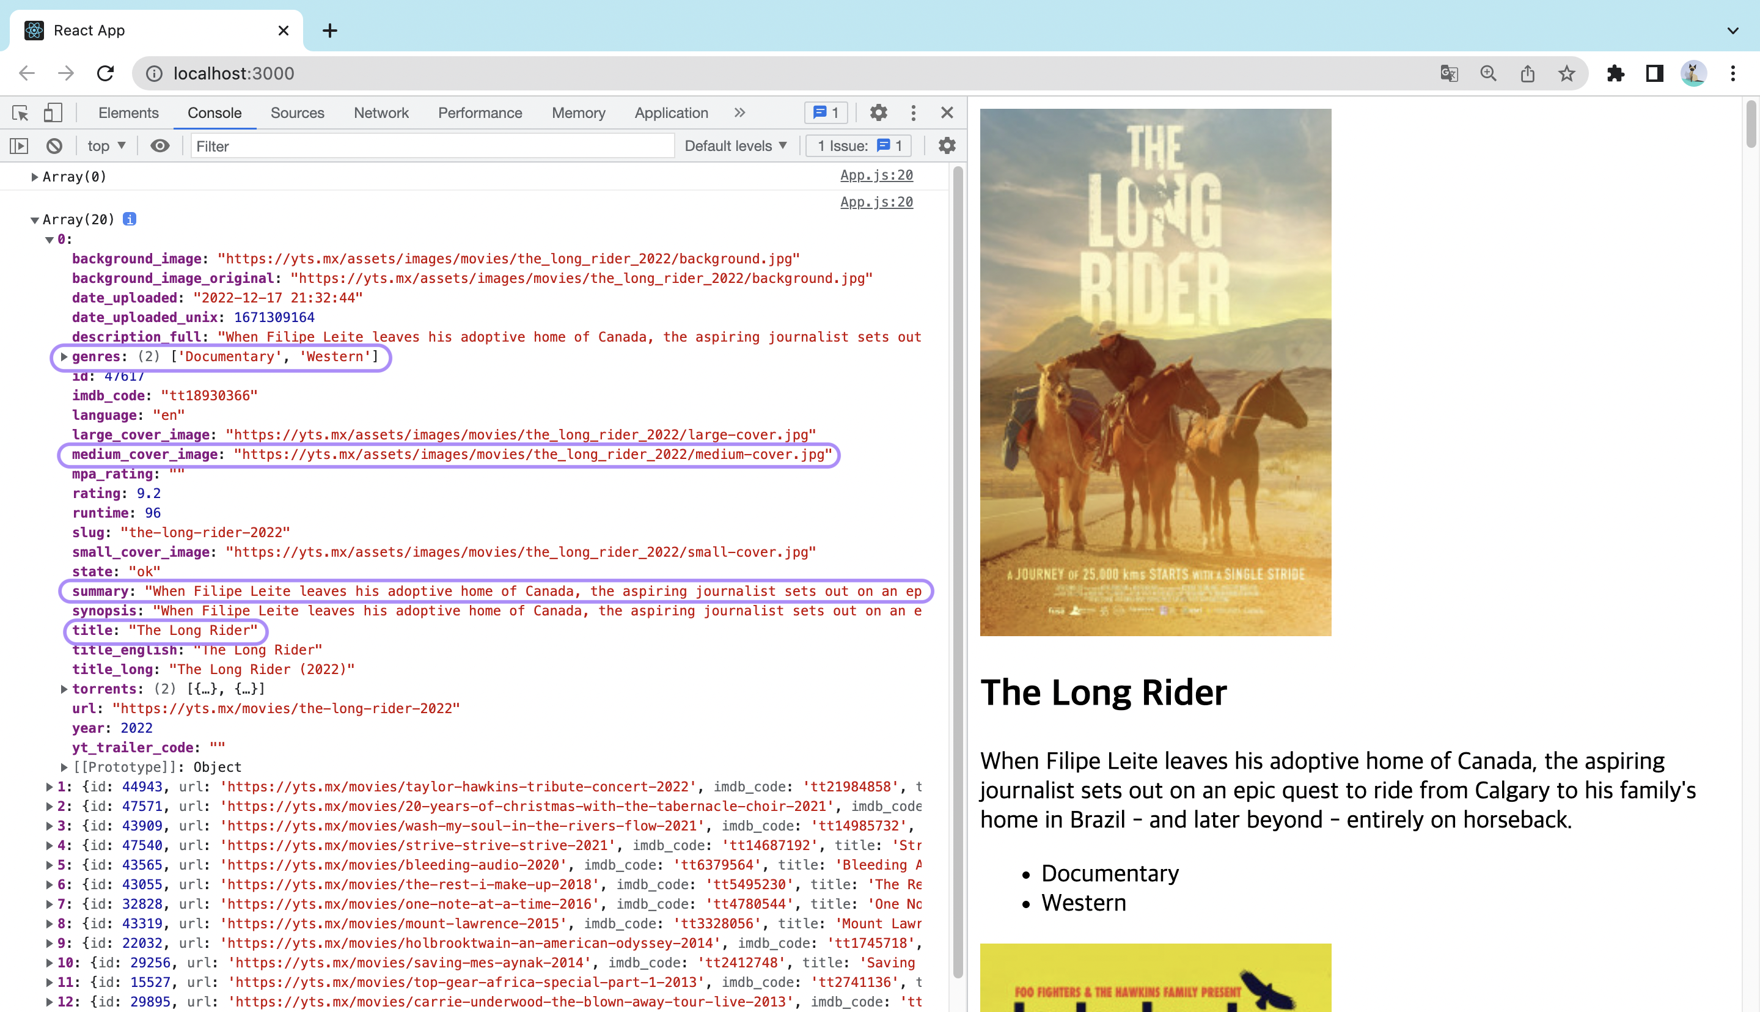Image resolution: width=1760 pixels, height=1012 pixels.
Task: Close the DevTools panel
Action: click(947, 112)
